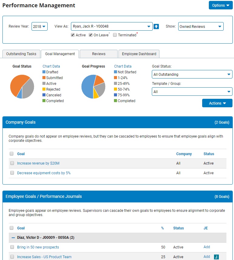Switch to the Outstanding Tasks tab

[x=21, y=54]
